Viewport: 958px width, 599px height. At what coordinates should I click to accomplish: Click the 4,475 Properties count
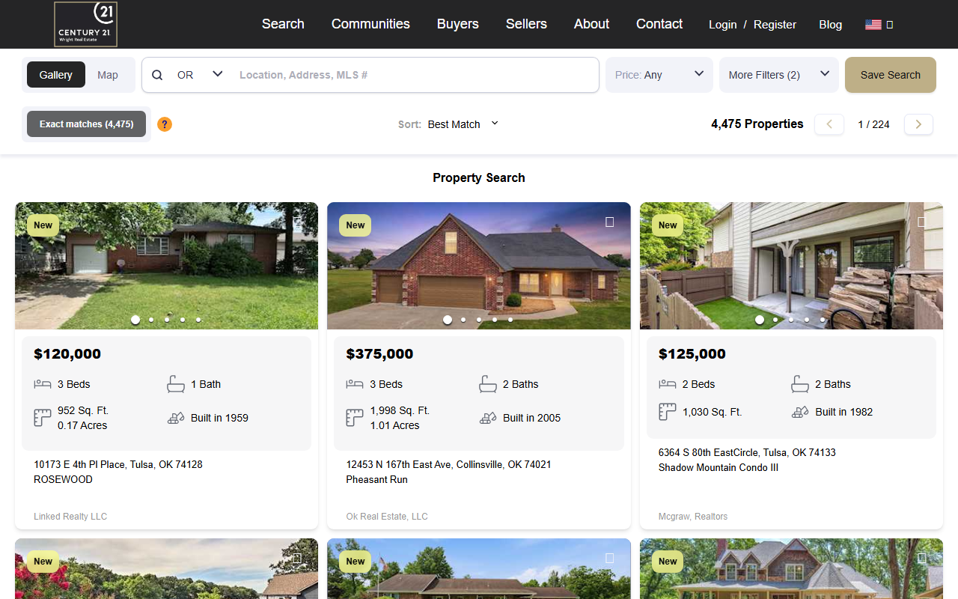pos(757,124)
